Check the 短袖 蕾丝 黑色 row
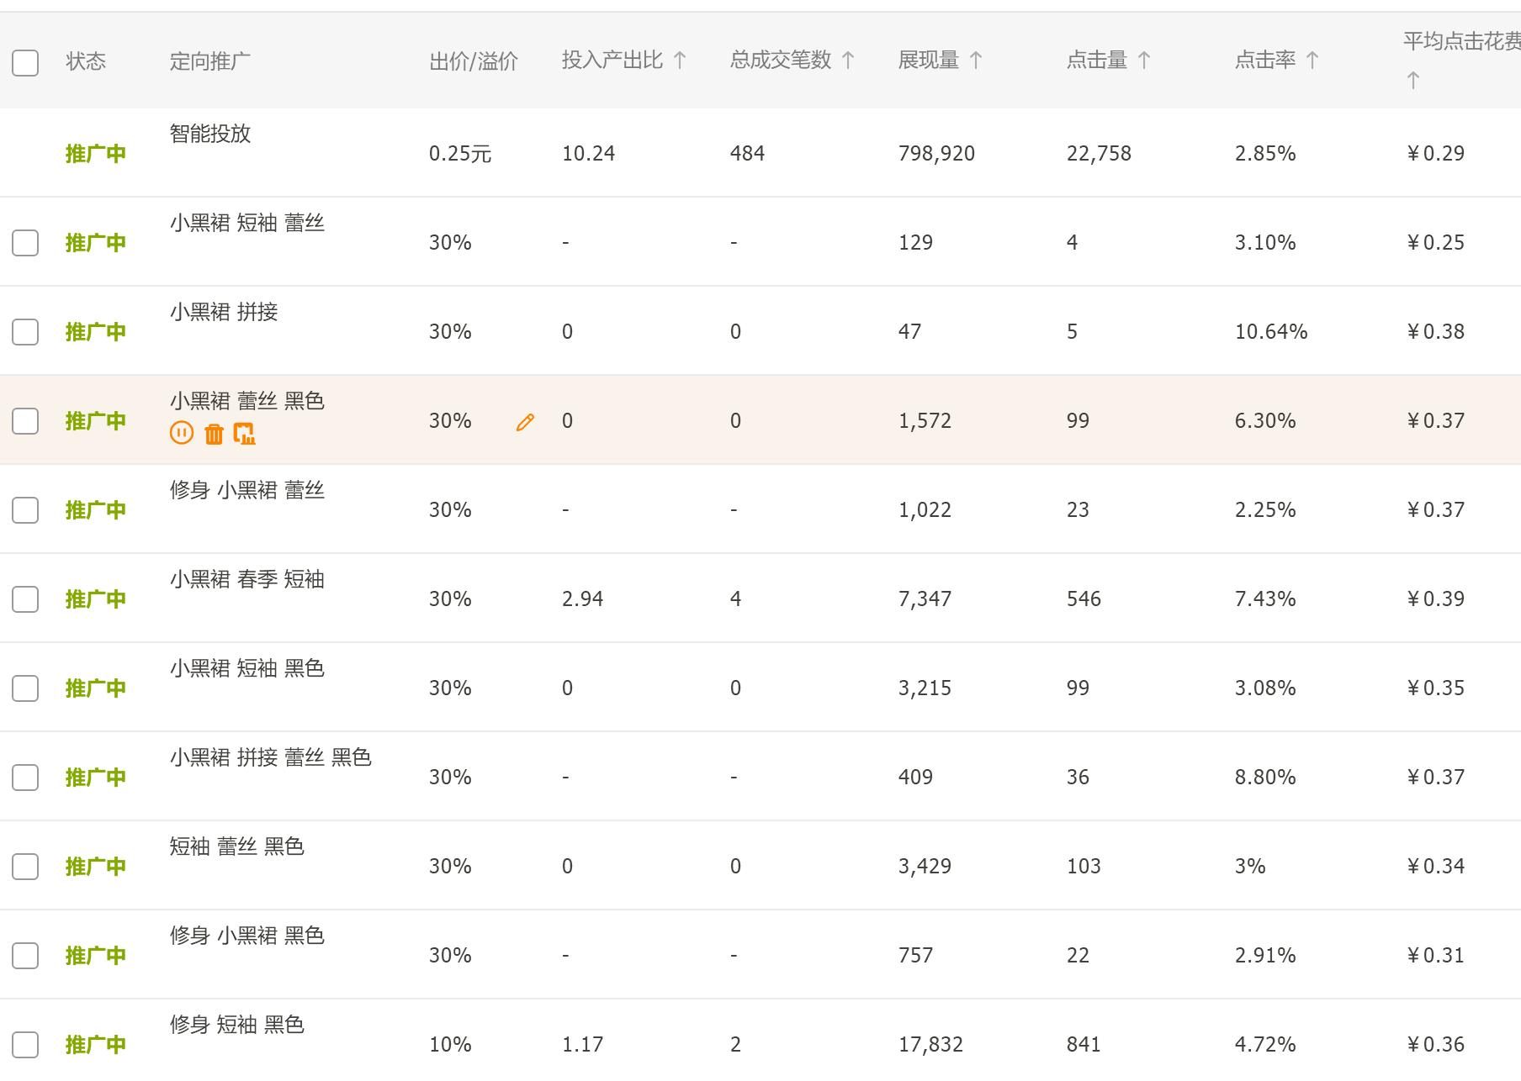The image size is (1521, 1081). coord(25,867)
